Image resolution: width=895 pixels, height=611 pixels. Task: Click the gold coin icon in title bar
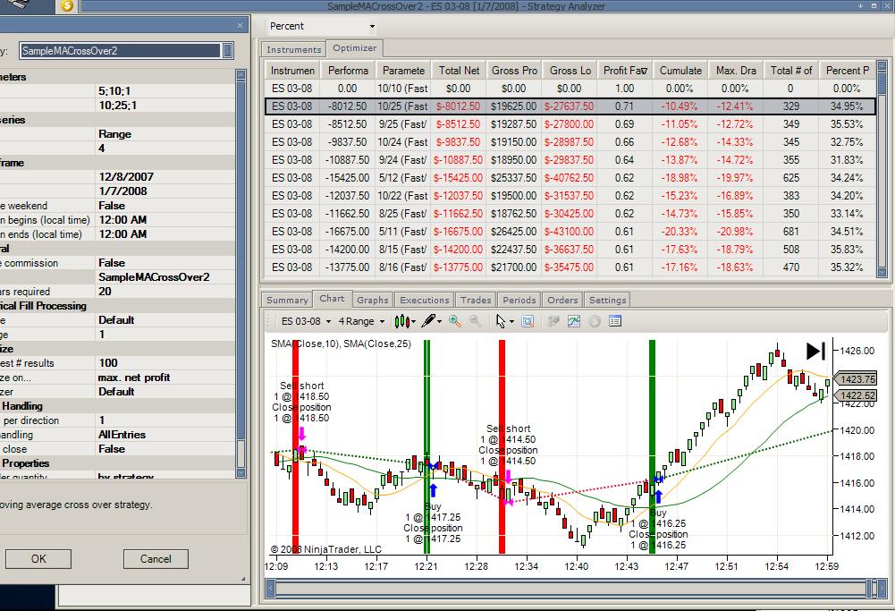point(67,6)
